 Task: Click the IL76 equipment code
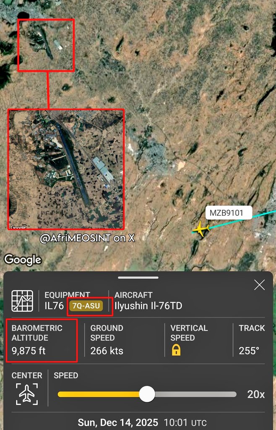point(54,306)
